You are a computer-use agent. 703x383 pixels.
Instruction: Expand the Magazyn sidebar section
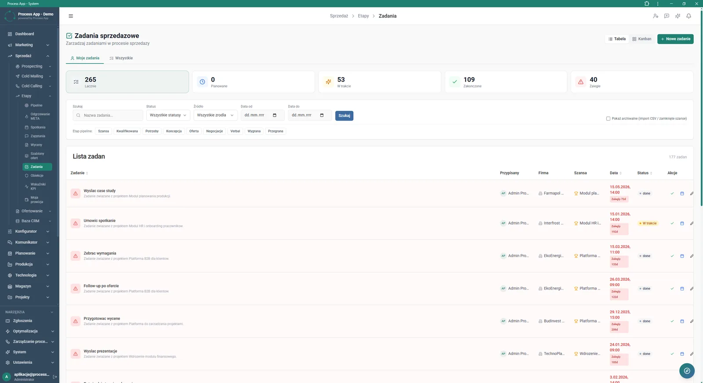coord(29,286)
